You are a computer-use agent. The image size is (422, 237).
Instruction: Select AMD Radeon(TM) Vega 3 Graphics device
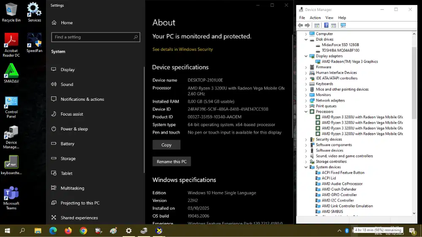pyautogui.click(x=349, y=62)
